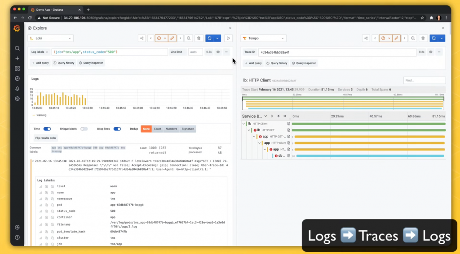The width and height of the screenshot is (460, 254).
Task: Open the Tempo datasource dropdown
Action: (x=263, y=39)
